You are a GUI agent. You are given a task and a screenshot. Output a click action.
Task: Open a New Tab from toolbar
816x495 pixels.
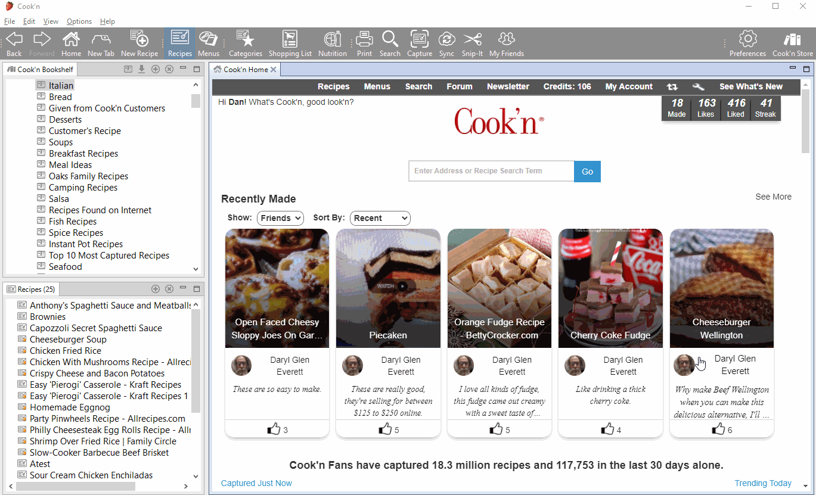[x=101, y=44]
